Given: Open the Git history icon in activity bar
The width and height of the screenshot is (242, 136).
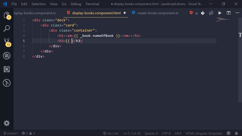Looking at the screenshot, I should [7, 83].
